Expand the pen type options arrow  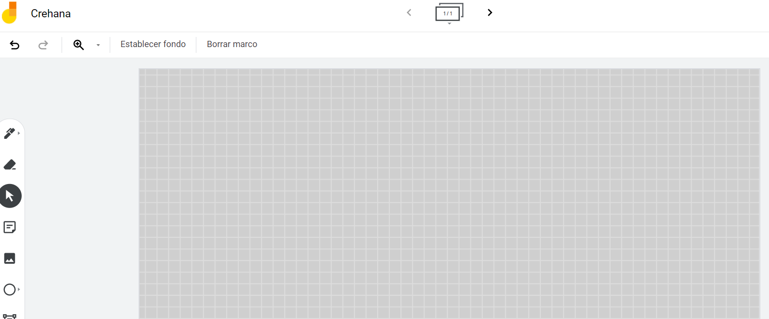pos(19,133)
